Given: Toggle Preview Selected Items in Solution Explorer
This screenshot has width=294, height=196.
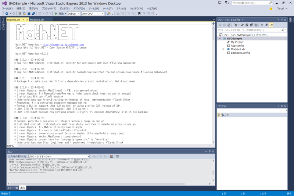Looking at the screenshot, I should 271,25.
